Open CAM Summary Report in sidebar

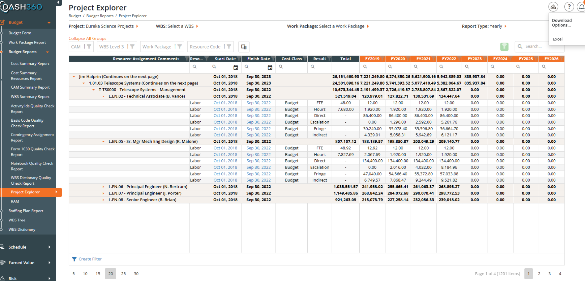pos(30,87)
